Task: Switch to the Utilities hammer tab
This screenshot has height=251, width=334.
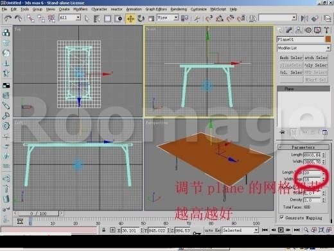Action: coord(327,30)
